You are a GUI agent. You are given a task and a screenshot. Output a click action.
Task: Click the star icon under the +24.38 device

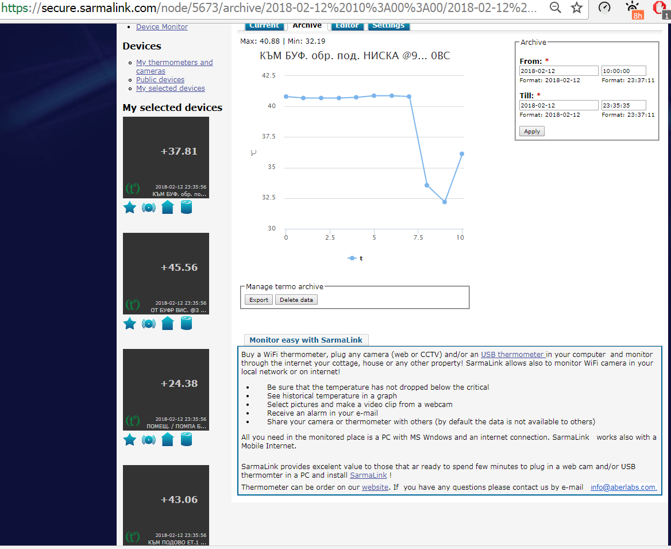(130, 440)
